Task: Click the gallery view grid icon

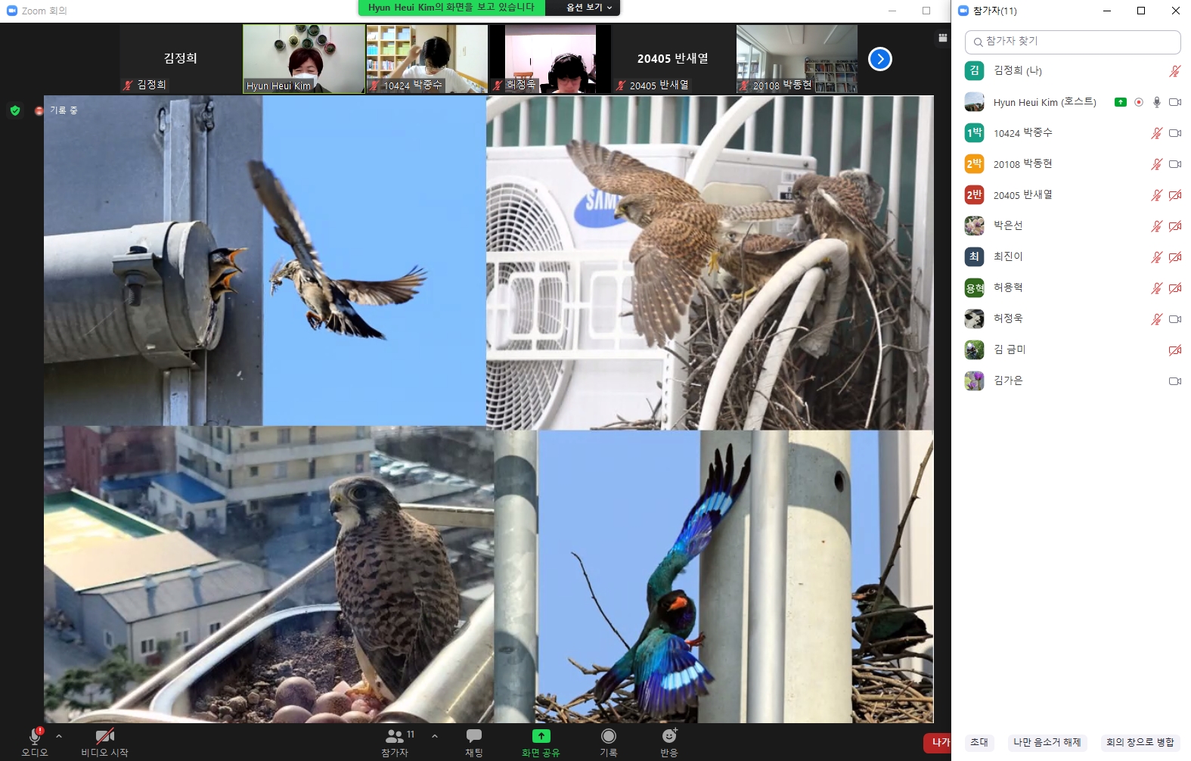Action: coord(942,37)
